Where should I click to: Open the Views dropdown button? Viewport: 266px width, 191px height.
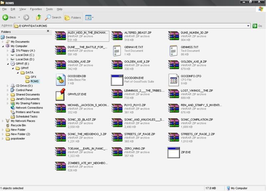(x=89, y=18)
